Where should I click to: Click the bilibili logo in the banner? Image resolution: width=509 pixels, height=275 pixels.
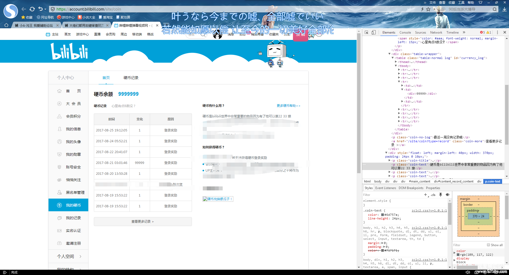pyautogui.click(x=69, y=51)
